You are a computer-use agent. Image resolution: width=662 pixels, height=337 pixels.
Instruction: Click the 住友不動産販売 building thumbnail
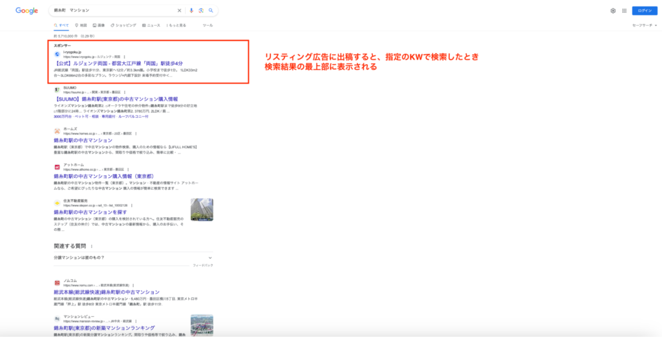point(202,210)
